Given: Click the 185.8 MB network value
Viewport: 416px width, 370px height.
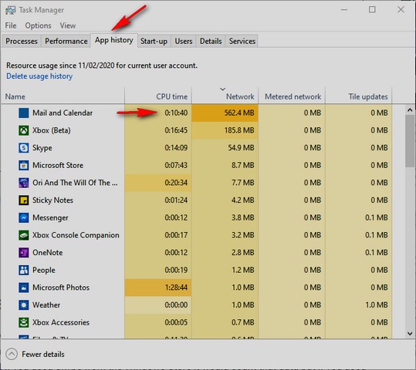Looking at the screenshot, I should point(239,130).
